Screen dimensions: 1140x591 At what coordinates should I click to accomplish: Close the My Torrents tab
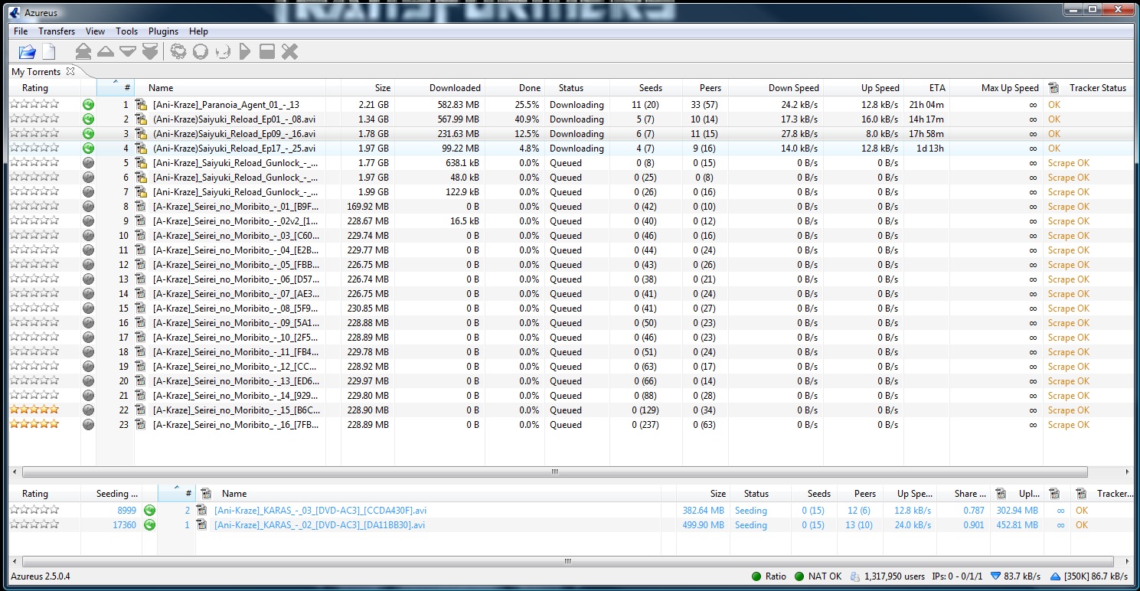pos(70,71)
